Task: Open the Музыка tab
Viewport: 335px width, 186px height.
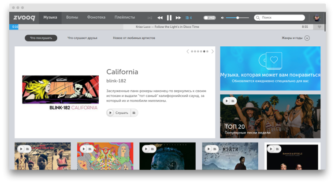Action: (50, 17)
